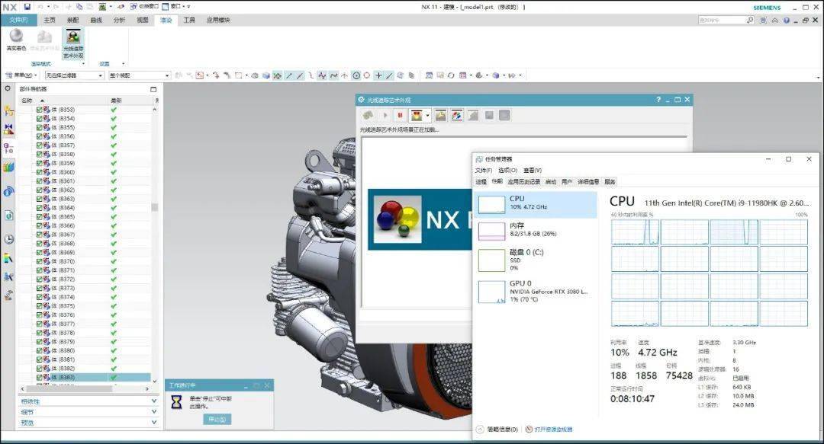
Task: Select the 磁盘 0 (C:) entry in Task Manager
Action: pyautogui.click(x=535, y=260)
